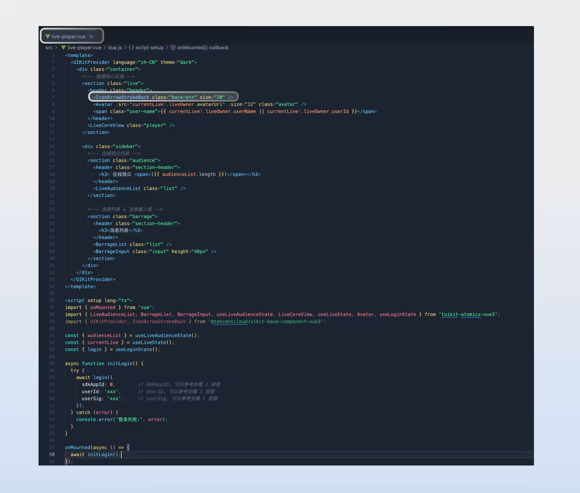Open the src folder breadcrumb
This screenshot has height=493, width=580.
coord(49,48)
